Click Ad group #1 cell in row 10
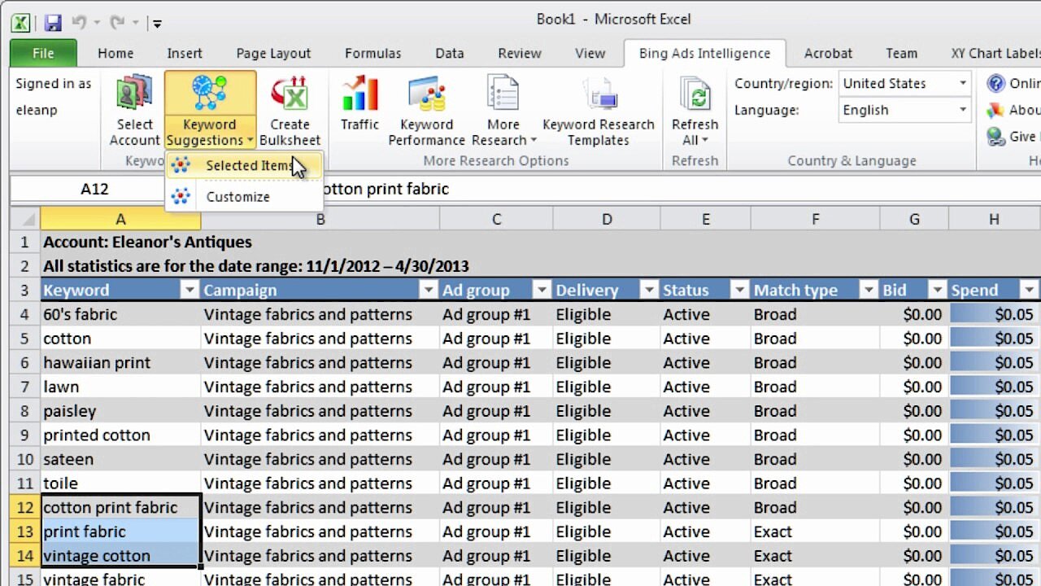The width and height of the screenshot is (1041, 586). point(496,459)
